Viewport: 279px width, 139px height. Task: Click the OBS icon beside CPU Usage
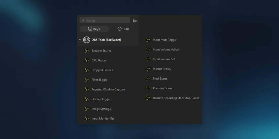(87, 61)
